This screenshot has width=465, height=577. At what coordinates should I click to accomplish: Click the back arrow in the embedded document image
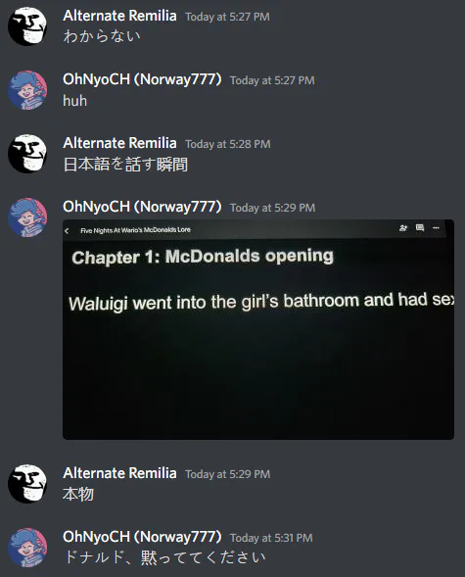click(x=67, y=231)
